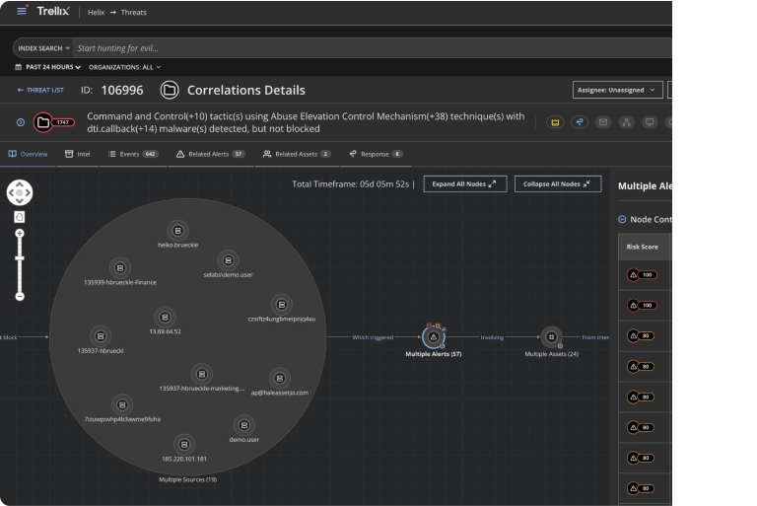
Task: Click the Risk Score column header
Action: tap(642, 247)
